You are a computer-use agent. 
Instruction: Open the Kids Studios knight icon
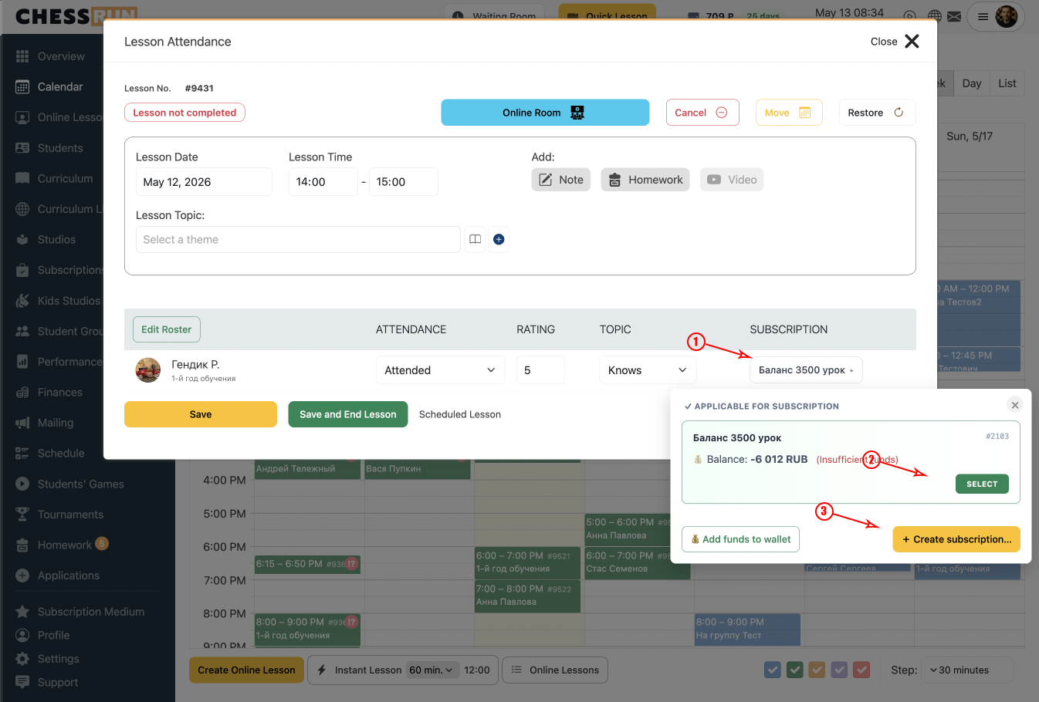[x=22, y=301]
